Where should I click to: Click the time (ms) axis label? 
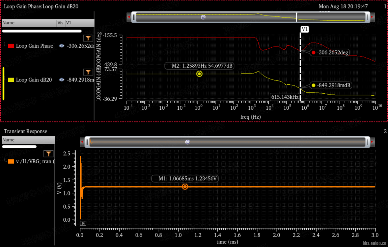click(227, 242)
